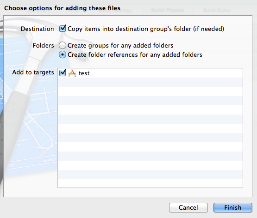The width and height of the screenshot is (257, 218).
Task: Select Create folder references radio button
Action: (x=63, y=54)
